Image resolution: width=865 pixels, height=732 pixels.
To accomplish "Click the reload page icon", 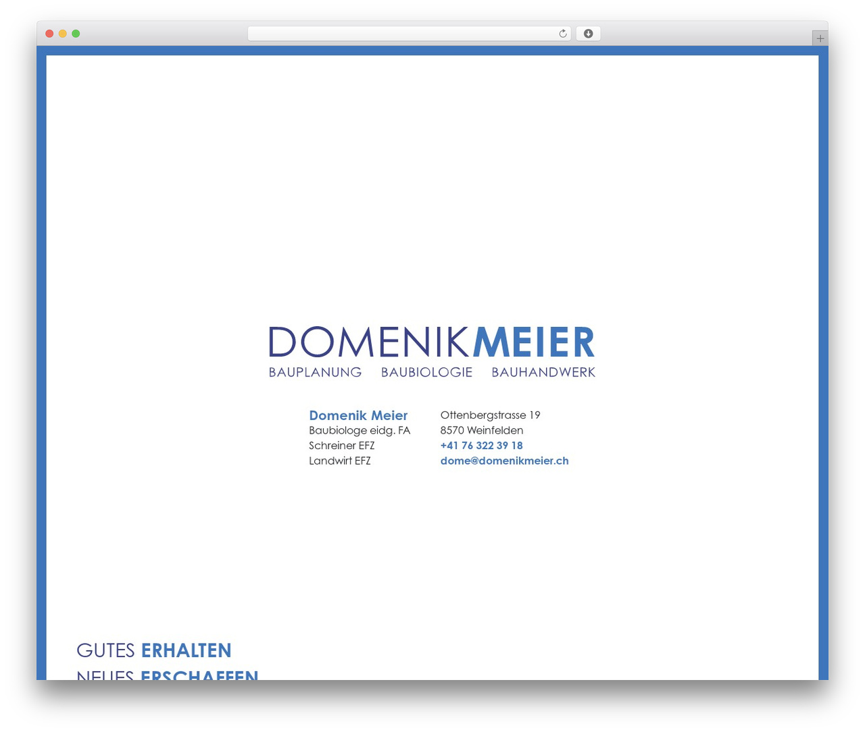I will [x=562, y=34].
